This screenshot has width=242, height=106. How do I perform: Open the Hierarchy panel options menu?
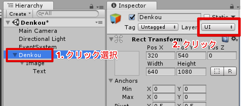pyautogui.click(x=100, y=7)
